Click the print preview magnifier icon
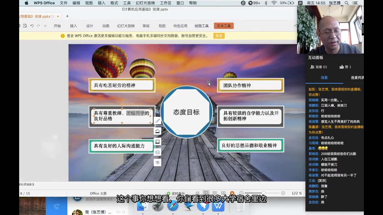This screenshot has height=215, width=383. (x=25, y=26)
